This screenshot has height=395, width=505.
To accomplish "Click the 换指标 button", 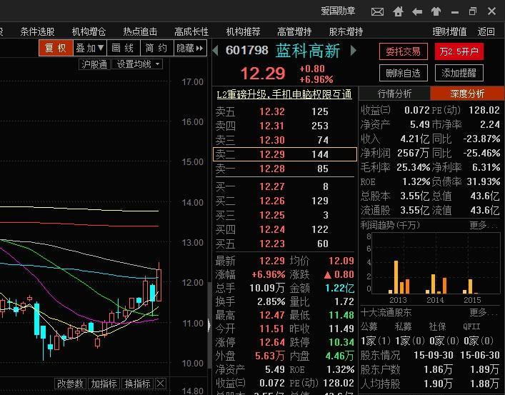I will point(138,384).
